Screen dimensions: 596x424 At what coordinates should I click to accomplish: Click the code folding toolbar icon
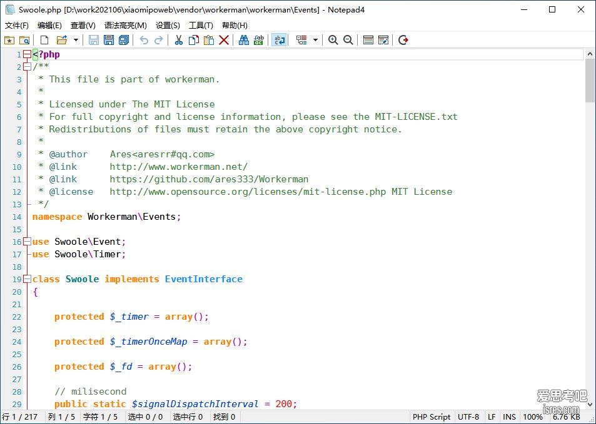pos(301,40)
